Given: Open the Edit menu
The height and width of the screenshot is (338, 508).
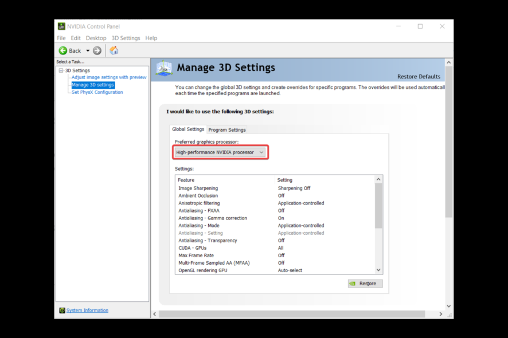Looking at the screenshot, I should 76,38.
